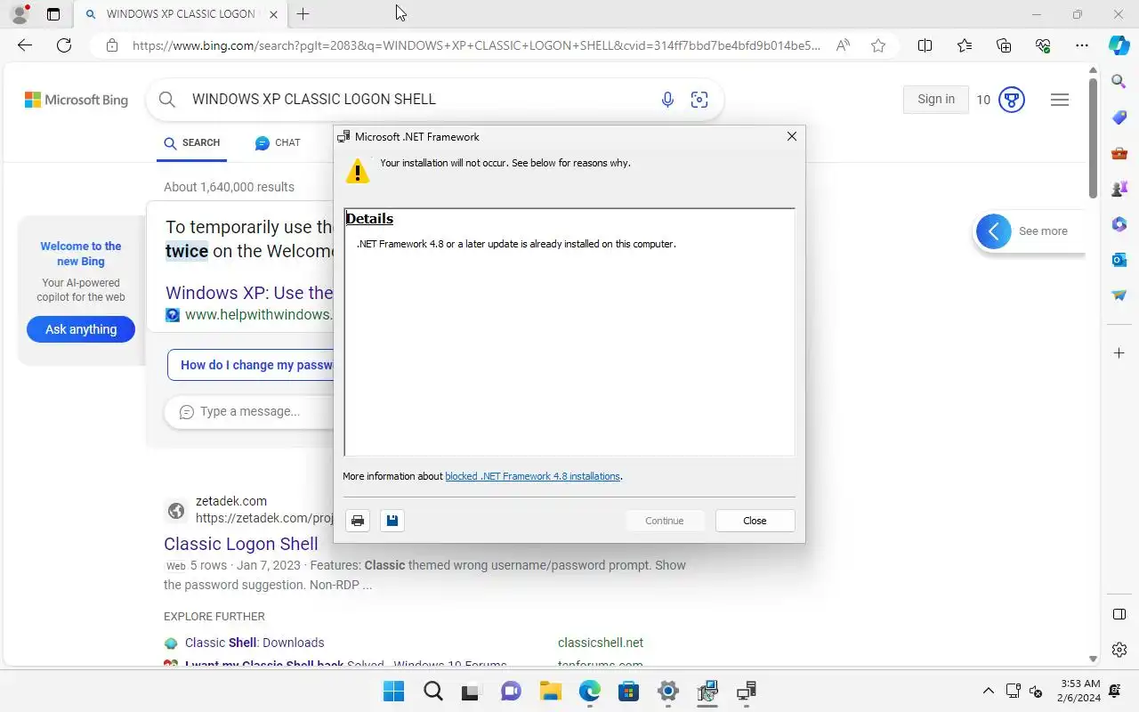
Task: Open Windows XP: Use the result link
Action: (x=249, y=293)
